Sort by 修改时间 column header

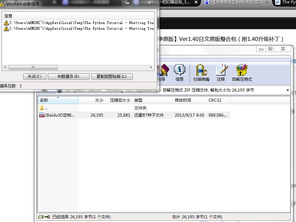coord(189,100)
